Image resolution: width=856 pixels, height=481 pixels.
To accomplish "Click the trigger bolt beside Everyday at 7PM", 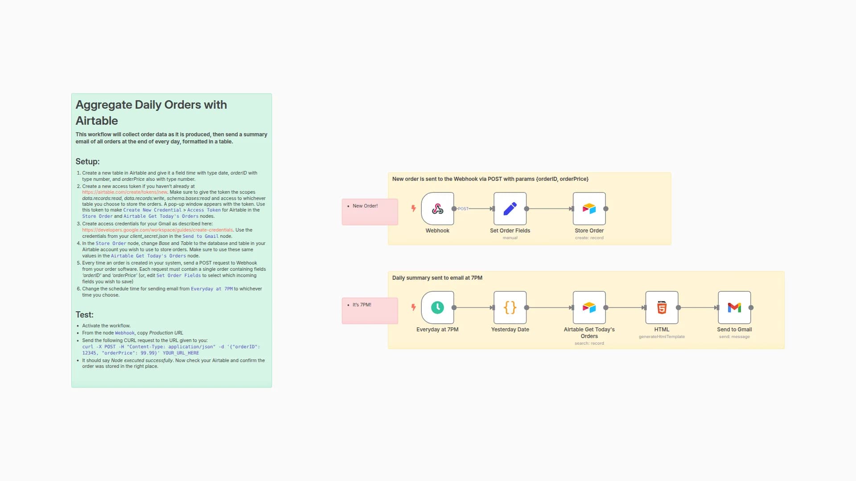I will tap(414, 307).
